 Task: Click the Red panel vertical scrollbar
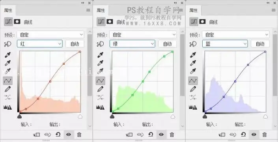coord(90,65)
